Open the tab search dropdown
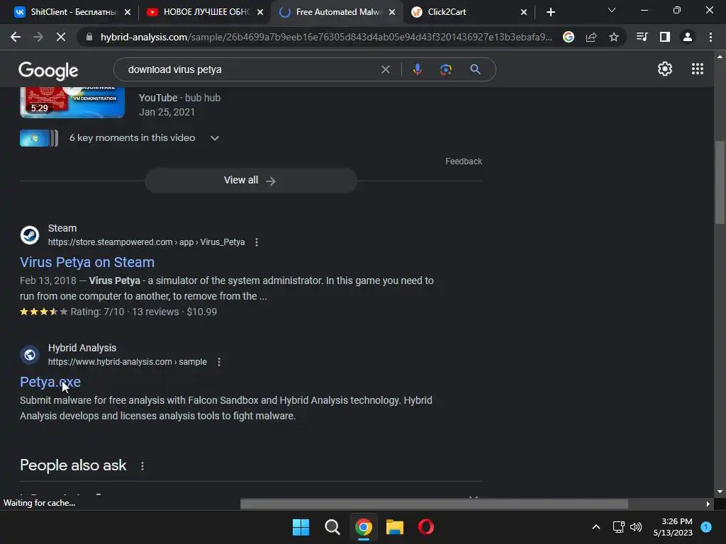The image size is (726, 544). pos(612,10)
